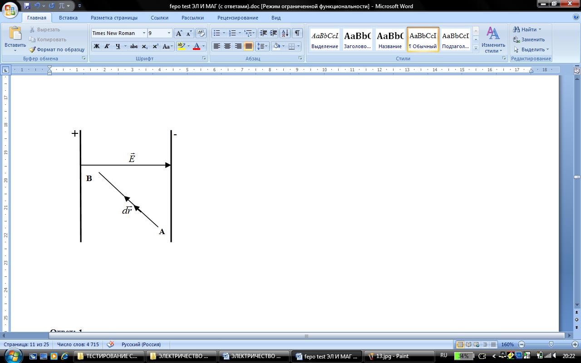The height and width of the screenshot is (363, 581).
Task: Open the Рассылки tab
Action: [x=192, y=18]
